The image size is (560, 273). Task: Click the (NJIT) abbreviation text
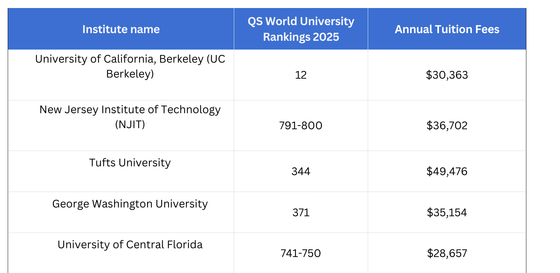pos(130,124)
